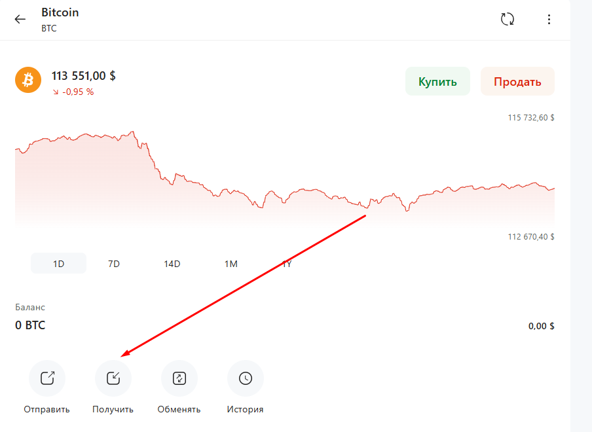Open the three-dot options menu
The image size is (592, 432).
(549, 19)
